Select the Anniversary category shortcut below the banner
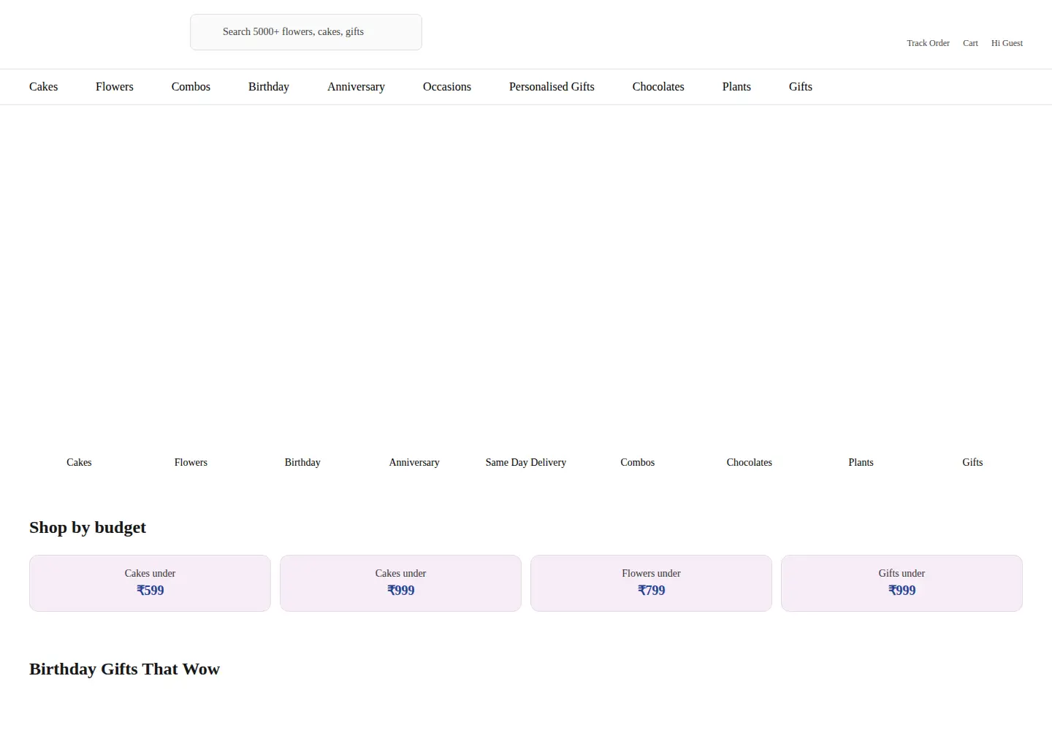 click(x=414, y=462)
